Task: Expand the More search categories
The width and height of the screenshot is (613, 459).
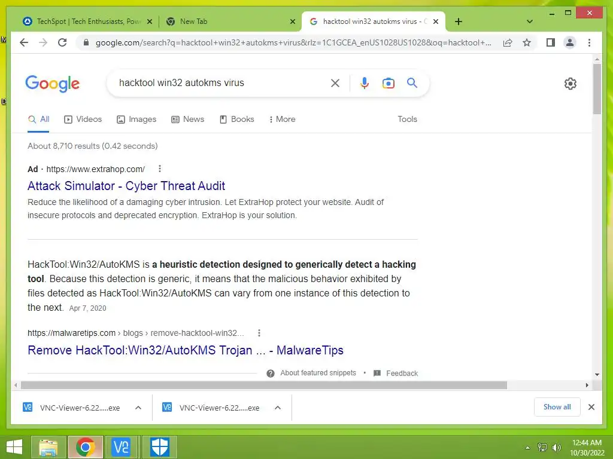Action: click(x=283, y=120)
